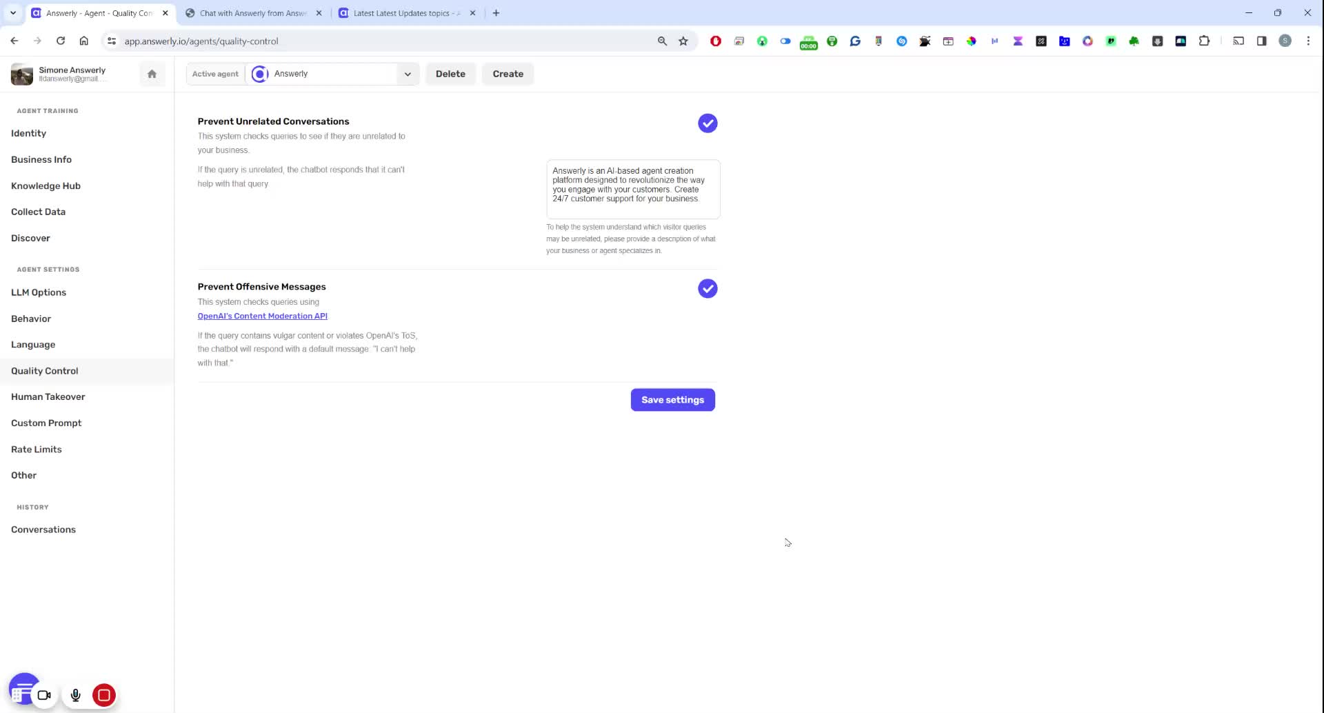
Task: Click the address bar URL
Action: pyautogui.click(x=201, y=41)
